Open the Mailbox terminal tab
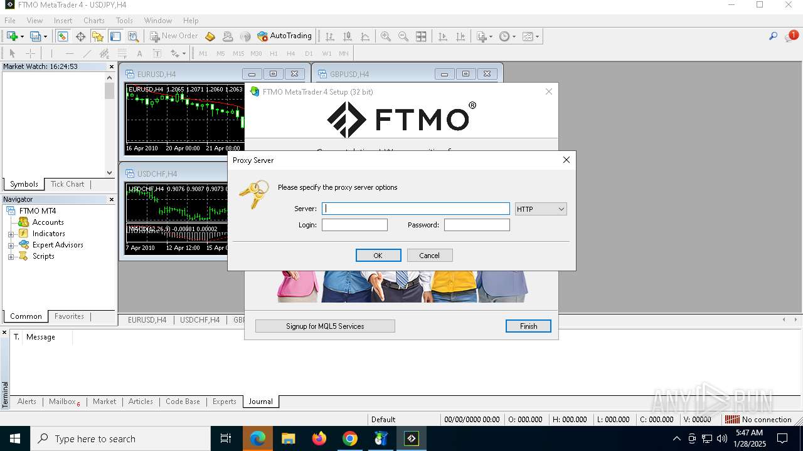The width and height of the screenshot is (803, 451). (64, 402)
